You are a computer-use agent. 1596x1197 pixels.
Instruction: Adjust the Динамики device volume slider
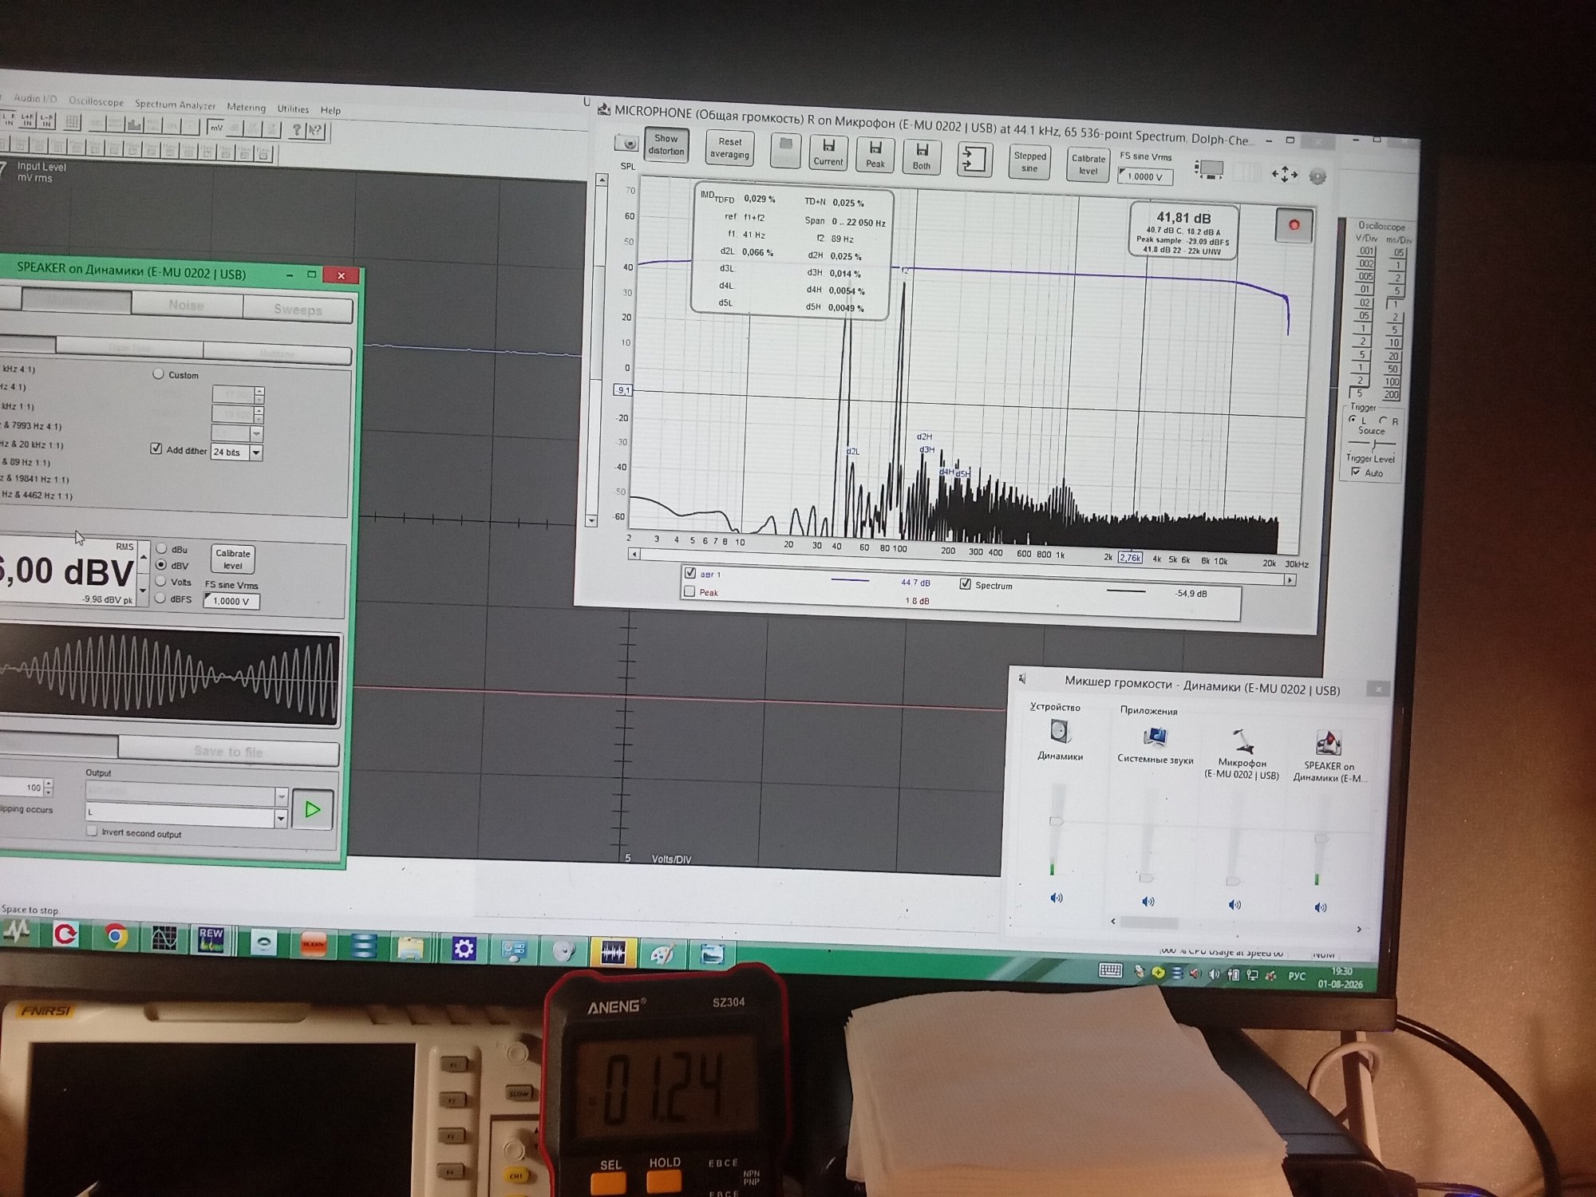tap(1057, 820)
